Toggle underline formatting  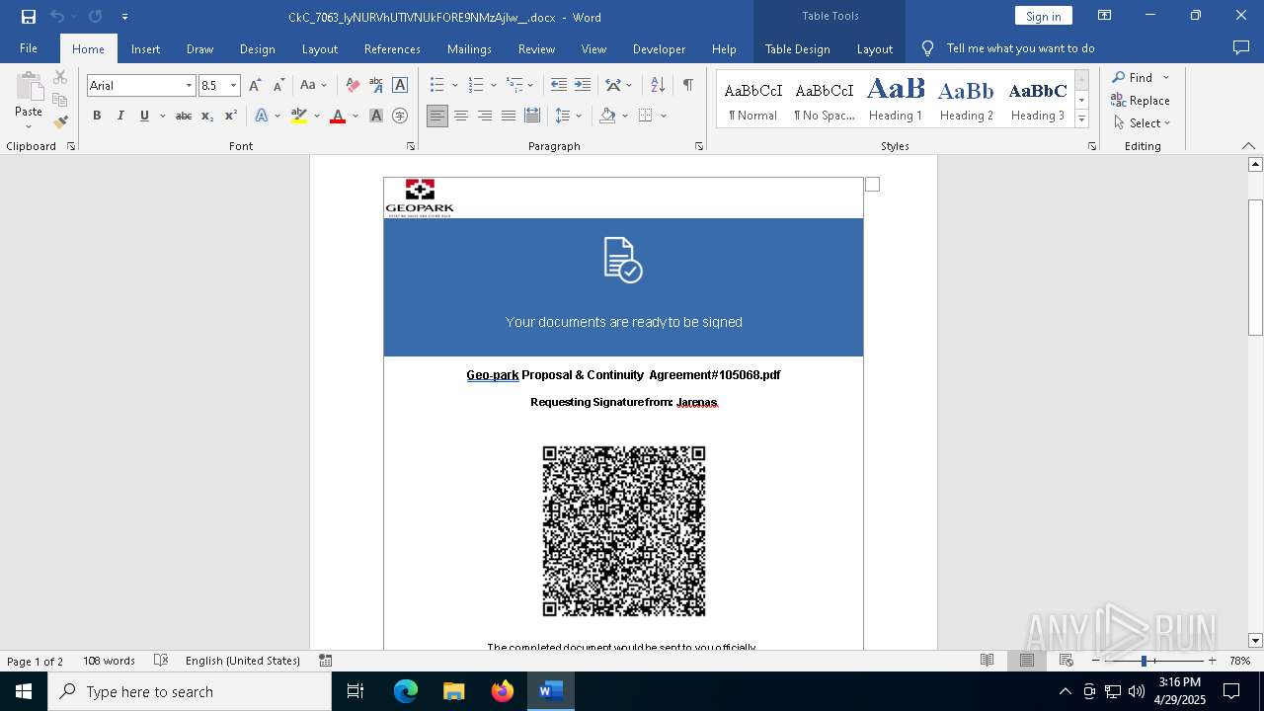pos(144,116)
